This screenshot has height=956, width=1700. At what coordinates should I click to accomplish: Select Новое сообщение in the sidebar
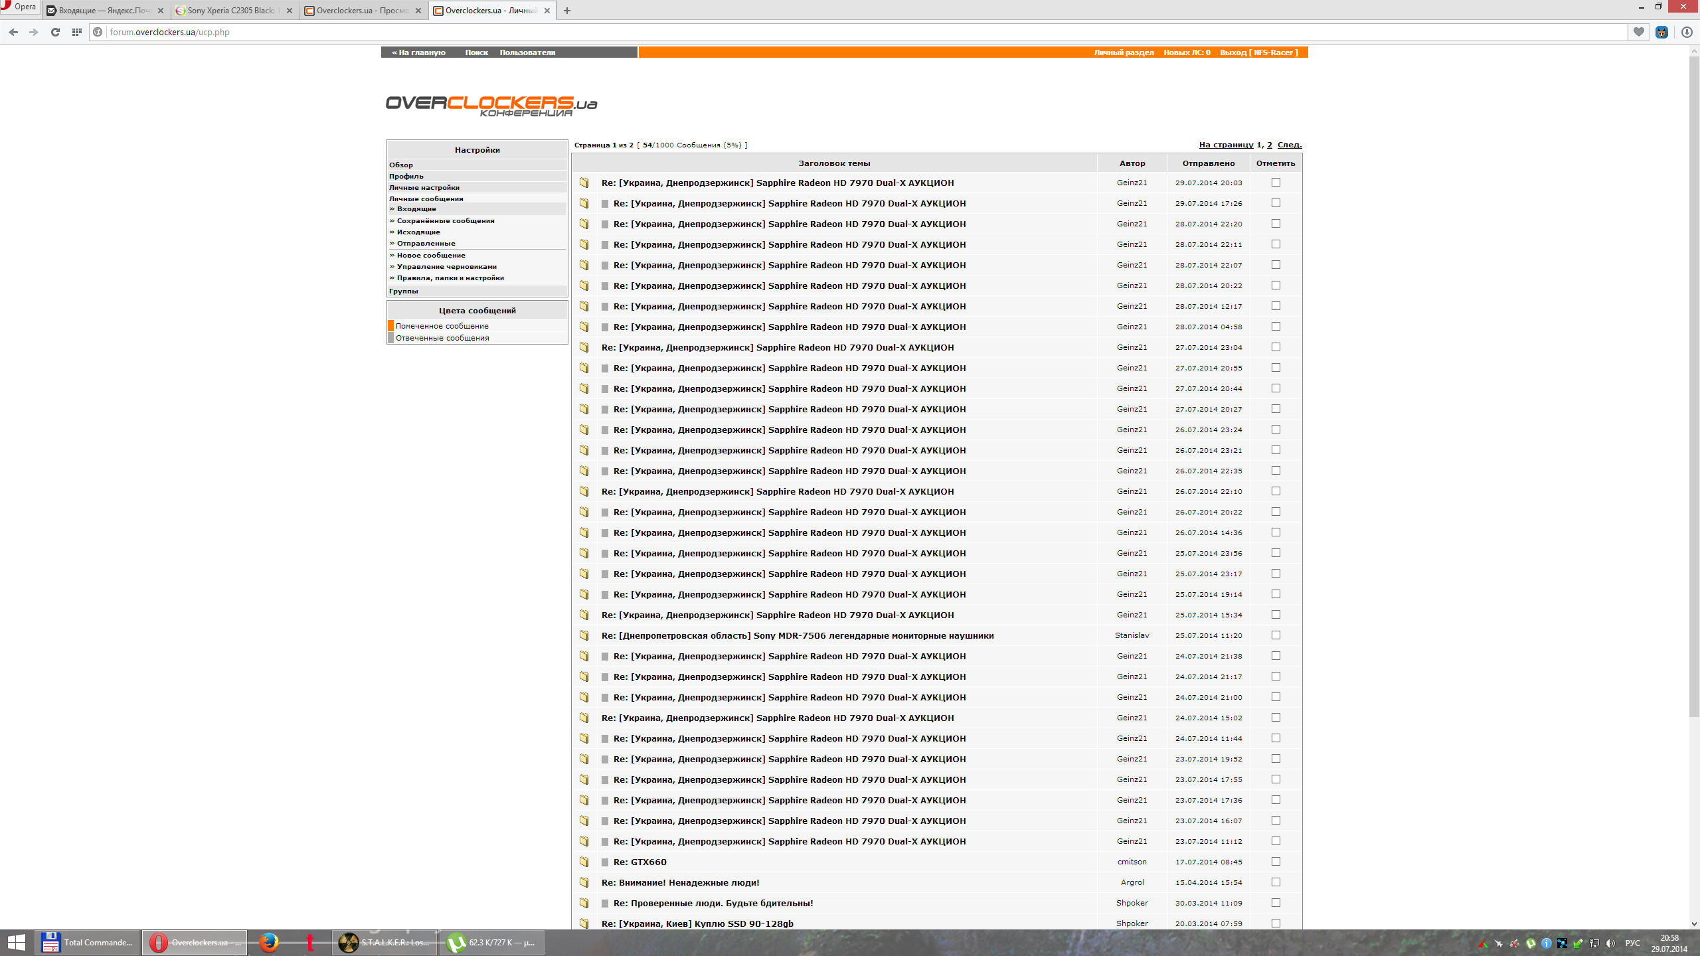point(431,256)
